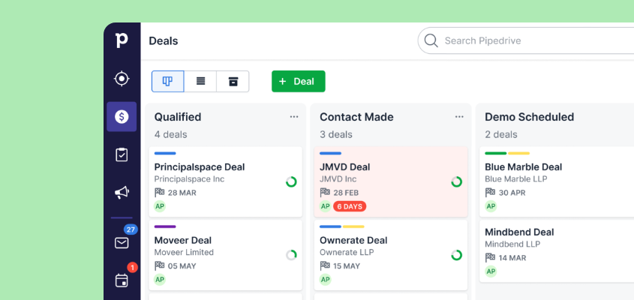This screenshot has width=634, height=300.
Task: Click purple label on Moveer Deal
Action: [165, 226]
